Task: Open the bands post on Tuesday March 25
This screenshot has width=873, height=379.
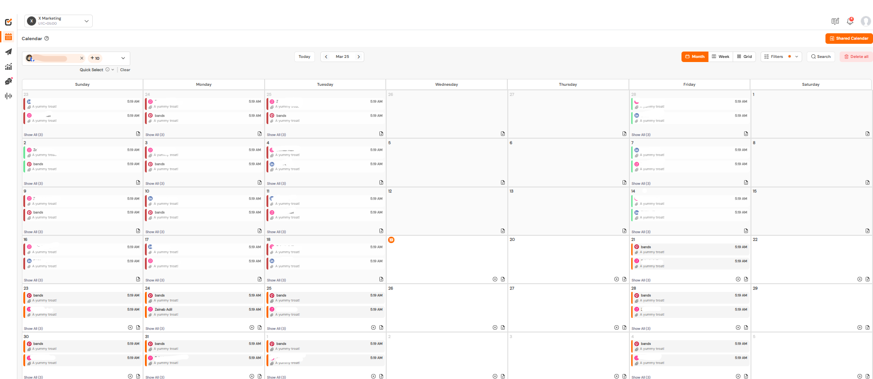Action: click(325, 298)
